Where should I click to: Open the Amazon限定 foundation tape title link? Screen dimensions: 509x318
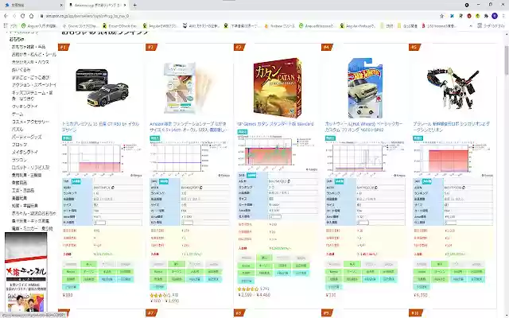click(x=189, y=126)
